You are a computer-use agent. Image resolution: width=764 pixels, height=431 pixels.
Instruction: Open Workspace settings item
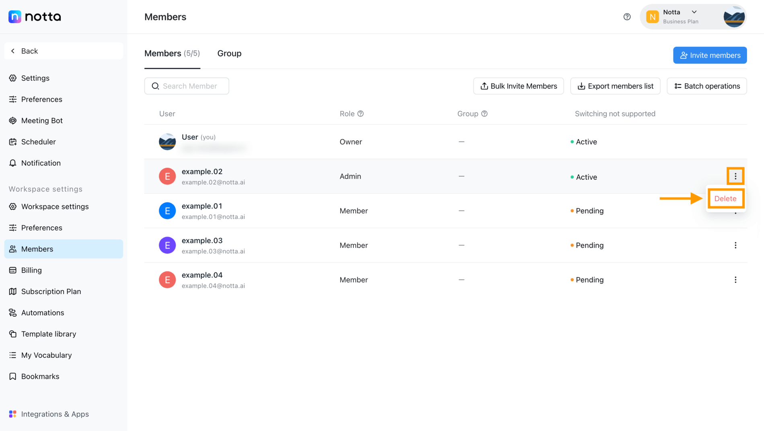click(55, 206)
